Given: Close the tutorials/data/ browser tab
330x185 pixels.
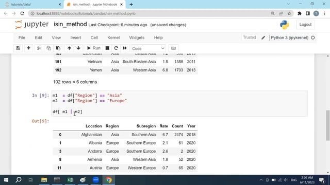Looking at the screenshot, I should point(60,5).
